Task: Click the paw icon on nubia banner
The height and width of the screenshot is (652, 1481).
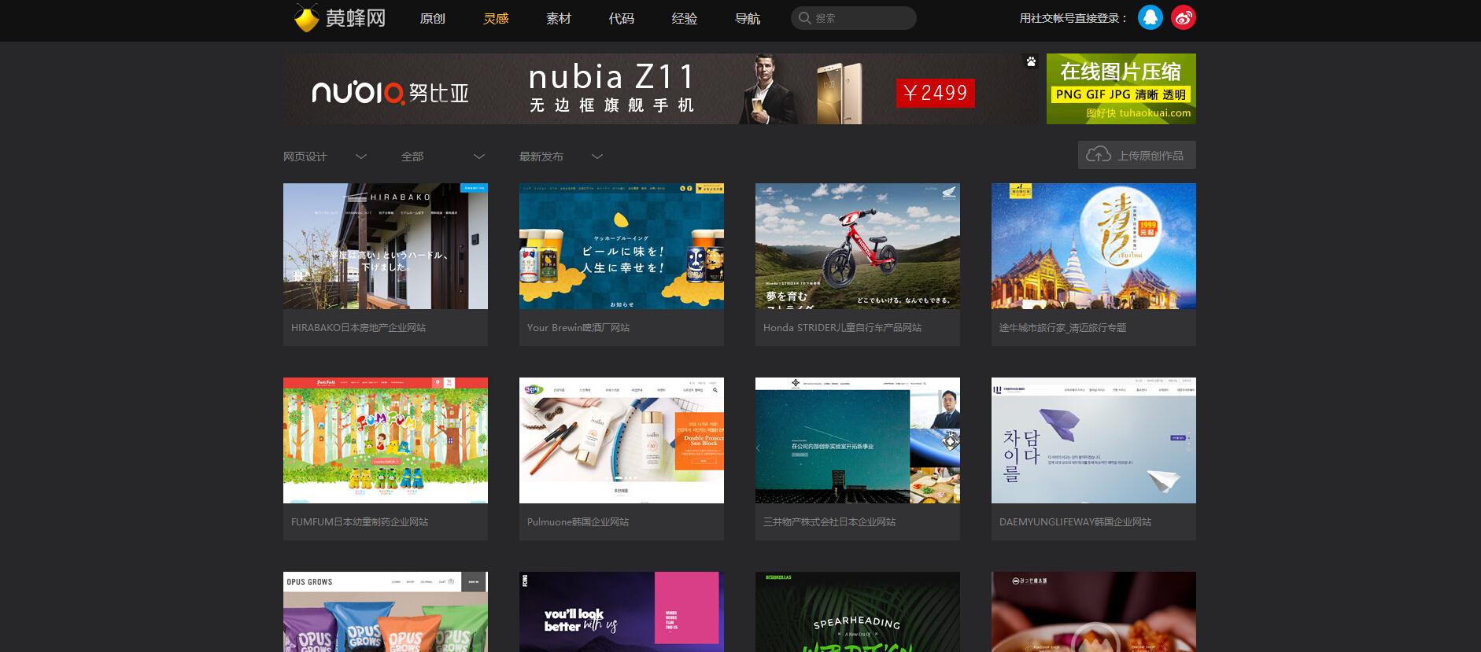Action: point(1031,61)
